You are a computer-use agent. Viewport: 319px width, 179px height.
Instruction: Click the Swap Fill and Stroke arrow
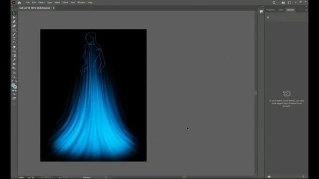[16, 82]
